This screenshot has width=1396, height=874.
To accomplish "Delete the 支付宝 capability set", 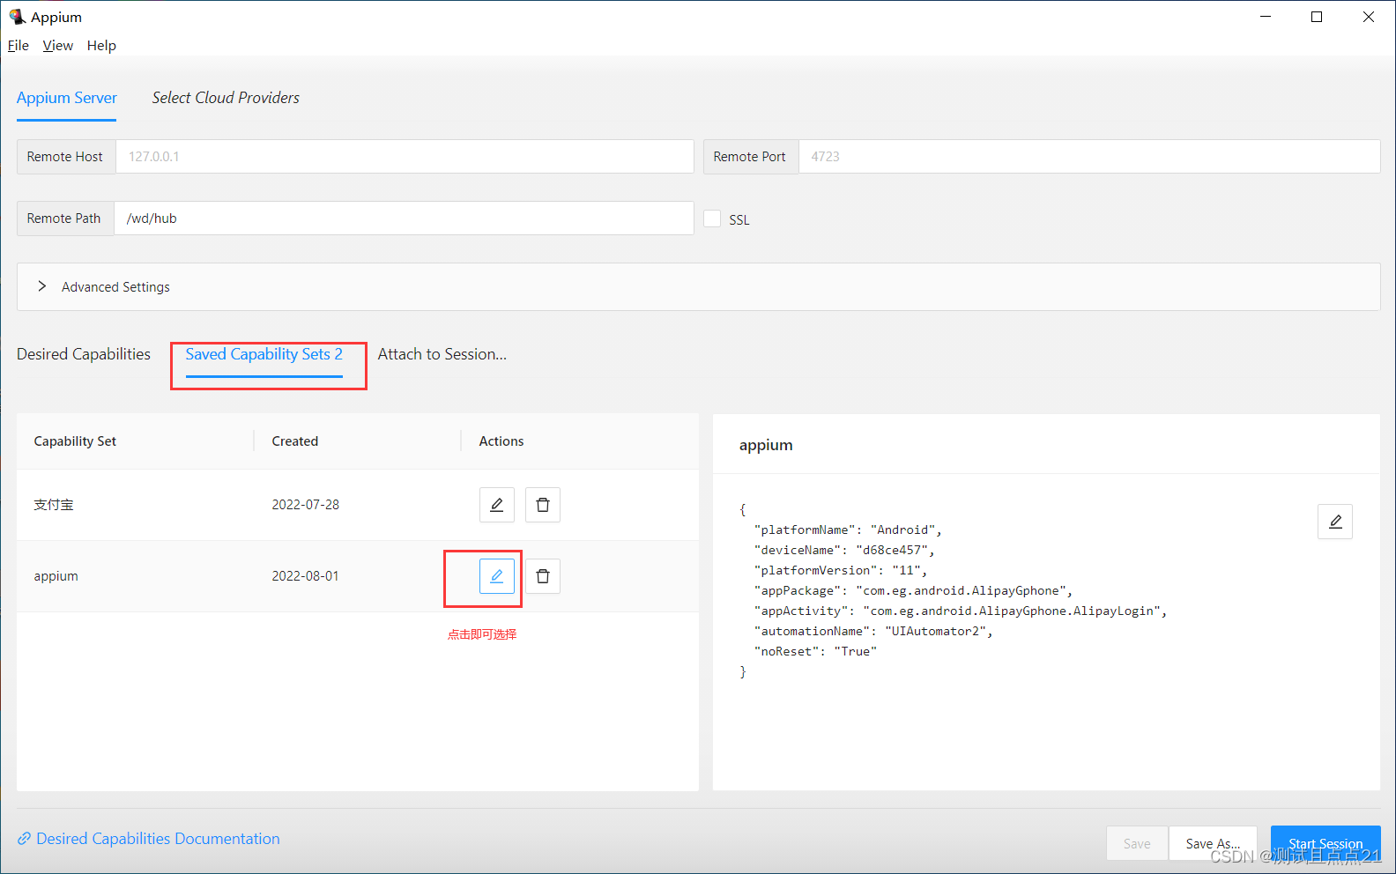I will pyautogui.click(x=543, y=505).
